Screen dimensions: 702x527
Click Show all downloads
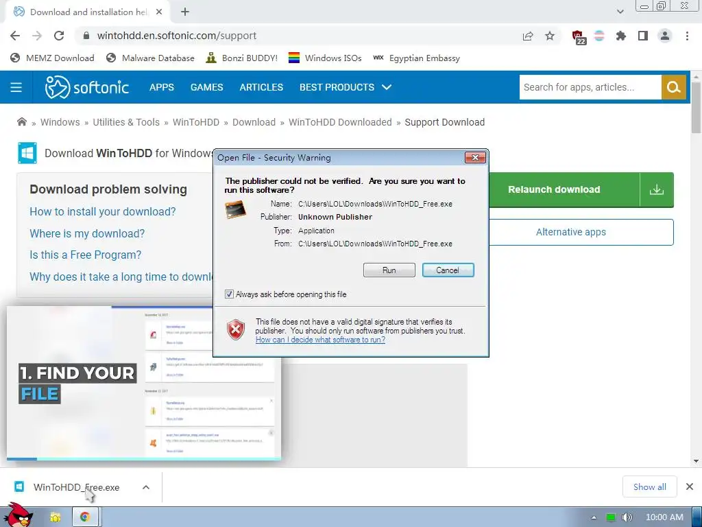pyautogui.click(x=649, y=487)
